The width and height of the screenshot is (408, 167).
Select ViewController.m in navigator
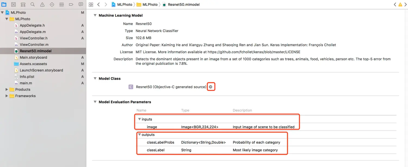click(x=34, y=45)
